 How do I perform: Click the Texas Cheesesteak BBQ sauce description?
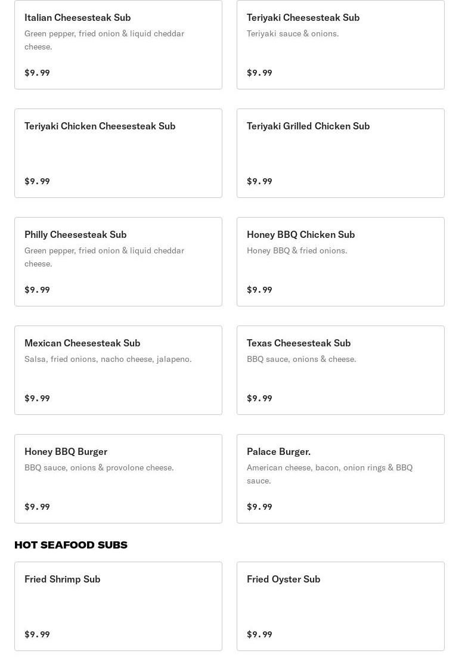(x=302, y=360)
